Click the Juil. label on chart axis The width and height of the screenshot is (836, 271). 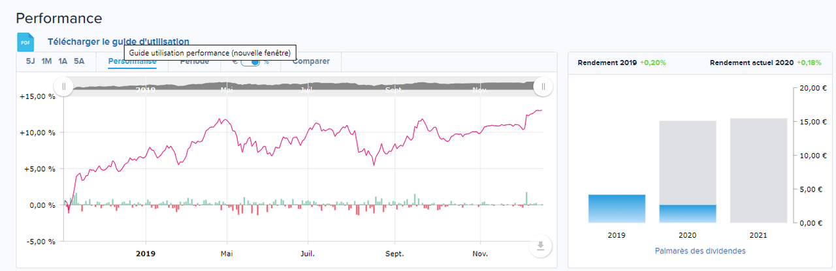click(x=308, y=254)
